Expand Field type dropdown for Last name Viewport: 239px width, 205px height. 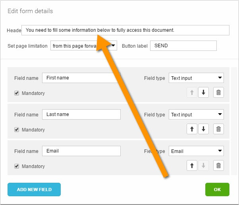(196, 114)
